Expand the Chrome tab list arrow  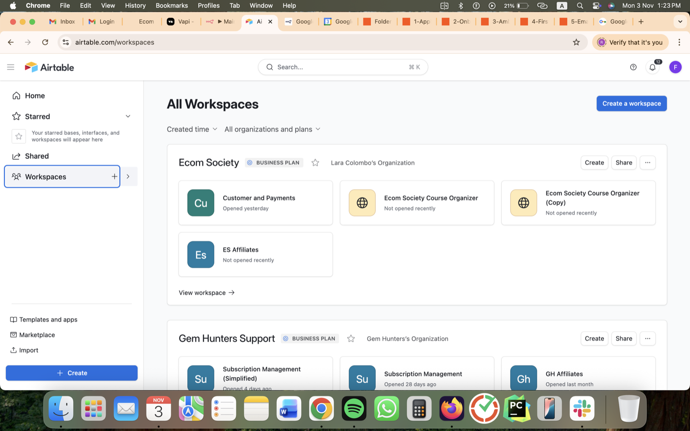tap(680, 22)
